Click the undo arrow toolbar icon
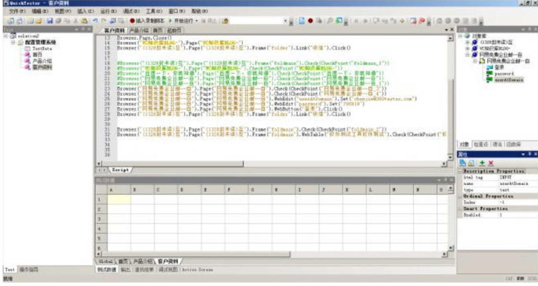The image size is (538, 286). coord(97,21)
